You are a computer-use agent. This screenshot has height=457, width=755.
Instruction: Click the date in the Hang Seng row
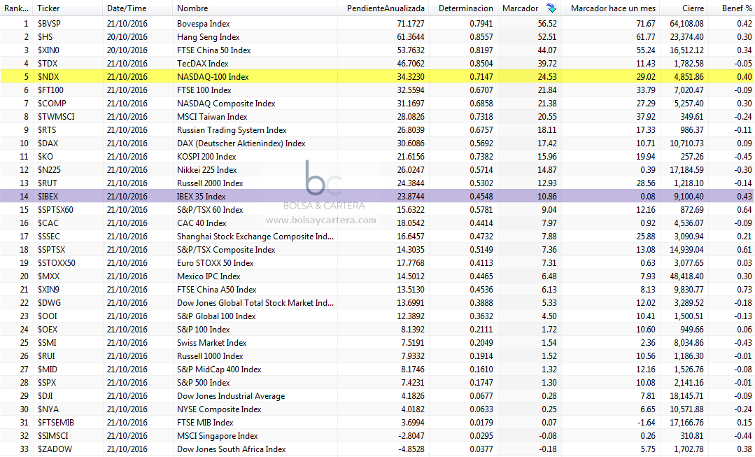click(127, 37)
